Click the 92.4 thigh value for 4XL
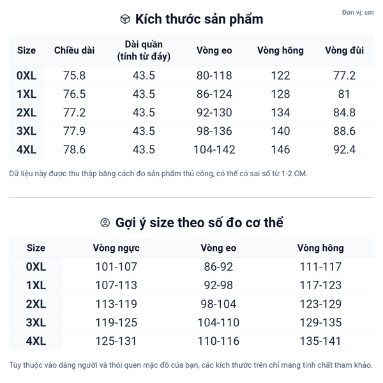The image size is (383, 383). coord(344,150)
